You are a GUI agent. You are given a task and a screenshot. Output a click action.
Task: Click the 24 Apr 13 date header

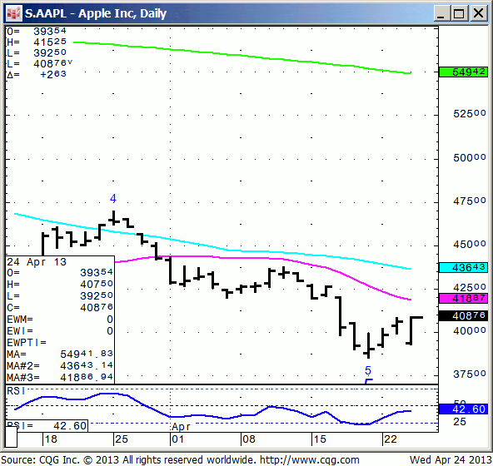37,262
